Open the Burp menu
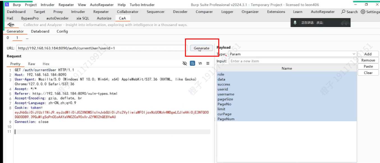Image resolution: width=380 pixels, height=163 pixels. [17, 5]
